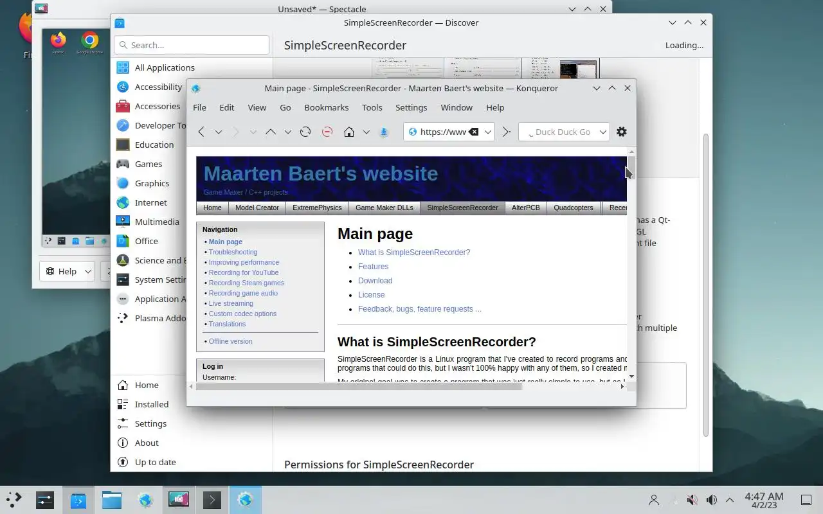Click the globe icon in URL bar
Viewport: 823px width, 514px height.
click(x=413, y=132)
